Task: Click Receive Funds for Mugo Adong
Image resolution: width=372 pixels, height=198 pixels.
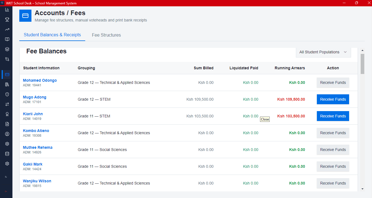Action: point(333,99)
